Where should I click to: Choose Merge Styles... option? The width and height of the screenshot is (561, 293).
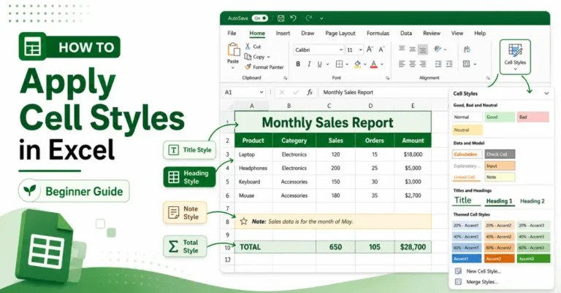(482, 282)
